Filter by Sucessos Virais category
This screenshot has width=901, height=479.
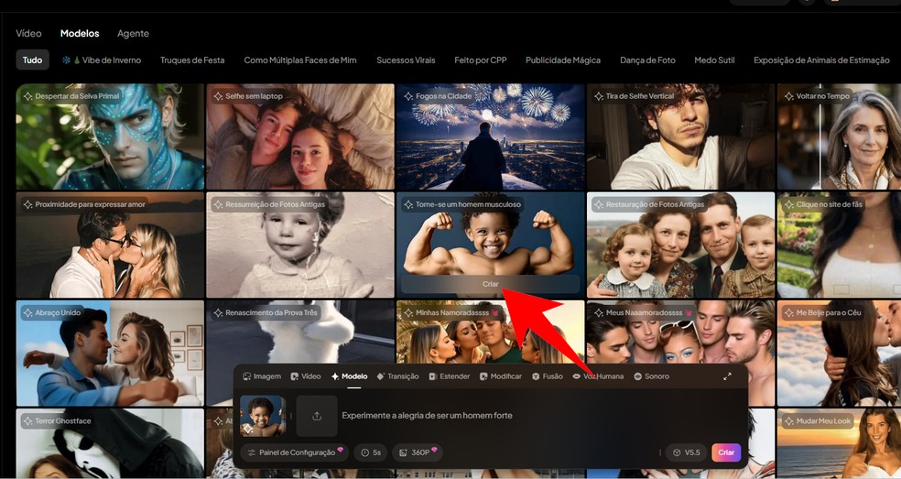pos(406,60)
